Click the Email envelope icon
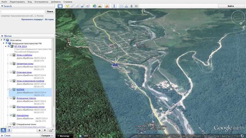The width and height of the screenshot is (246, 138). pos(121,6)
